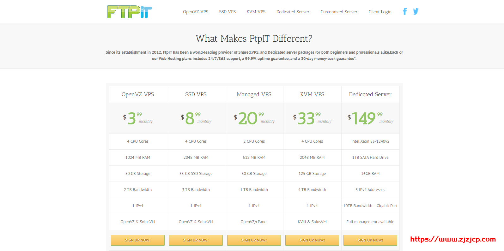This screenshot has height=251, width=504.
Task: Open the Twitter bird icon link
Action: coord(416,12)
